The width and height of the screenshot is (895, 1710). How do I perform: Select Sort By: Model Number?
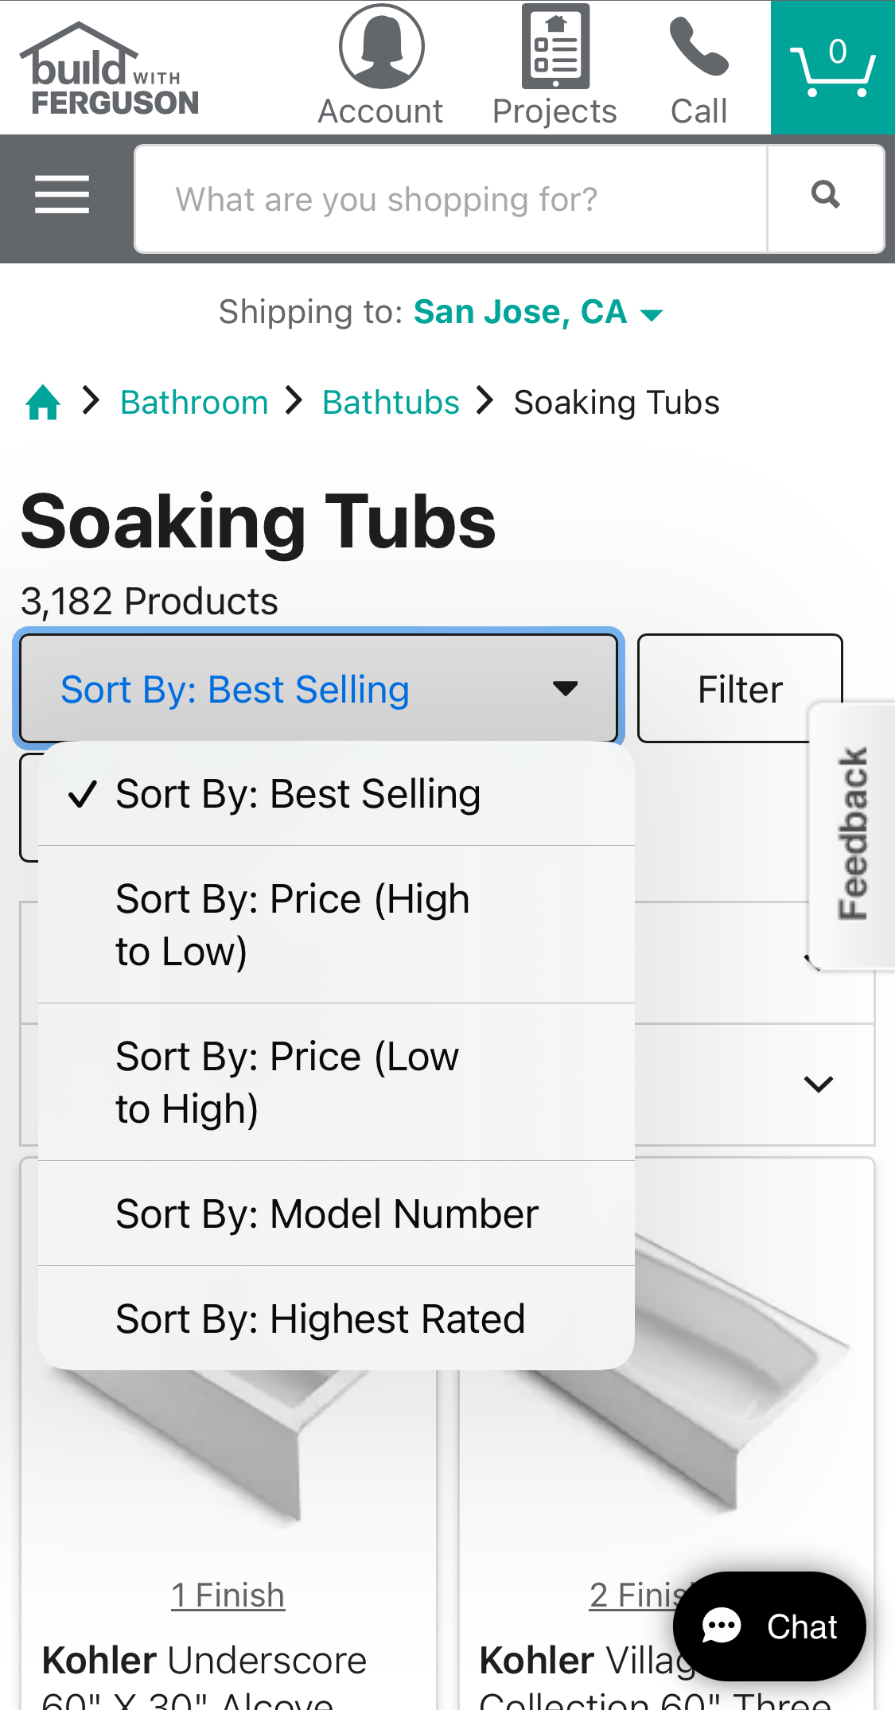pos(326,1213)
